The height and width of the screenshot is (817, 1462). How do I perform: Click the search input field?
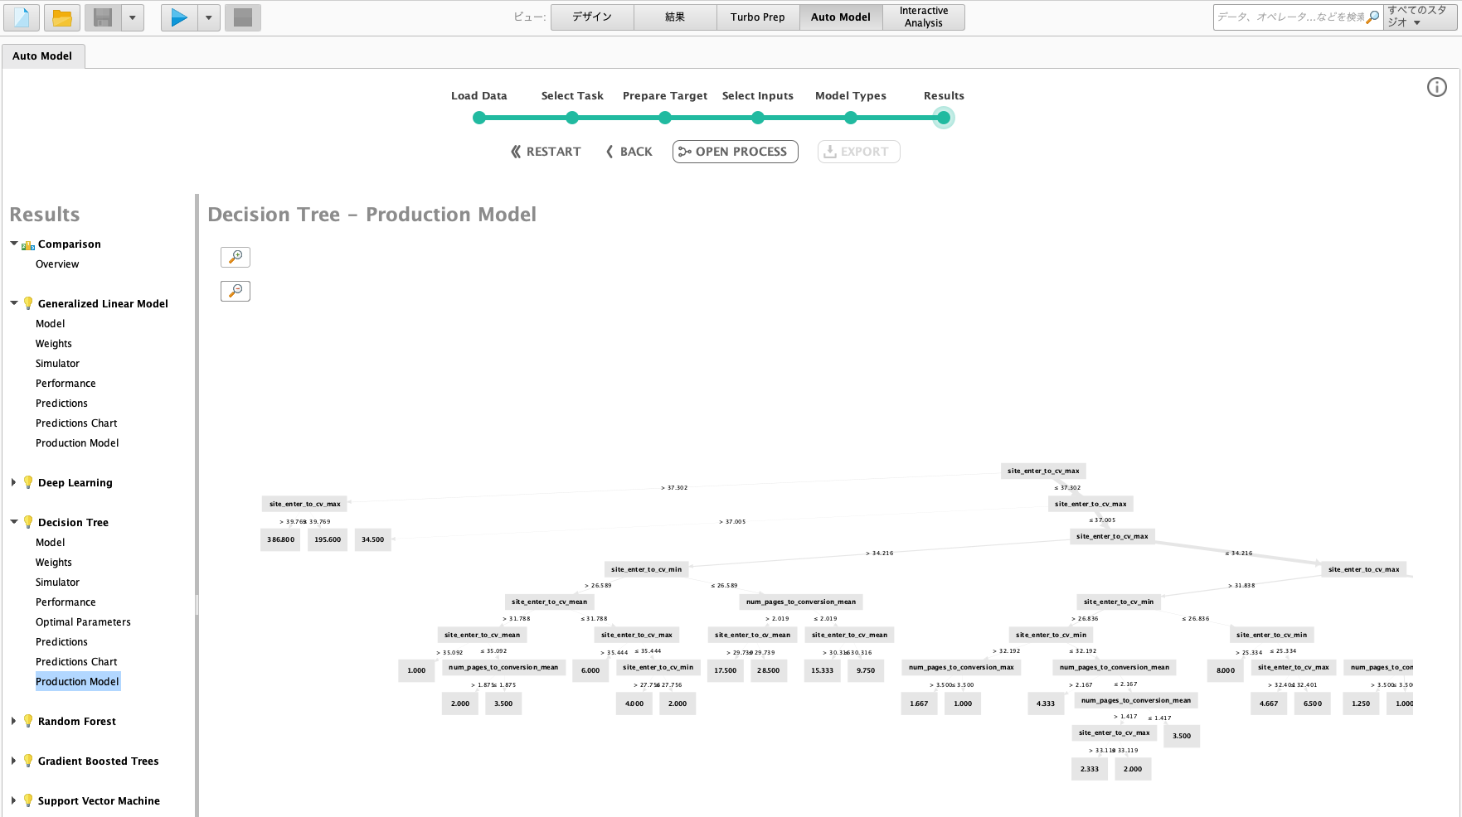tap(1290, 17)
